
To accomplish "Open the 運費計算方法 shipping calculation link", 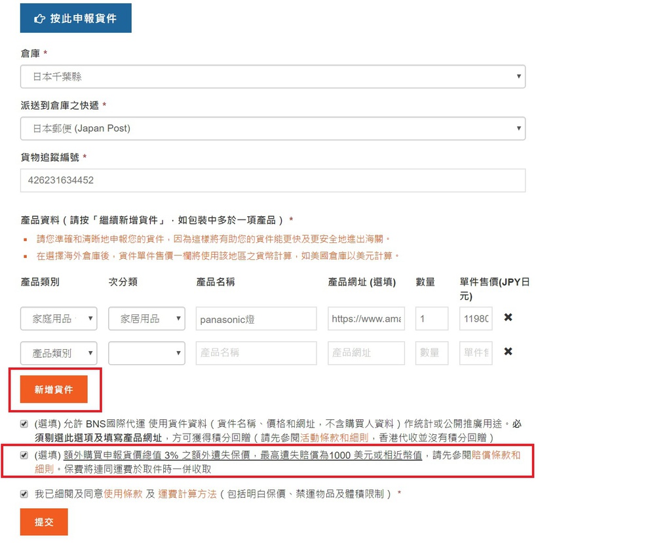I will pos(187,494).
